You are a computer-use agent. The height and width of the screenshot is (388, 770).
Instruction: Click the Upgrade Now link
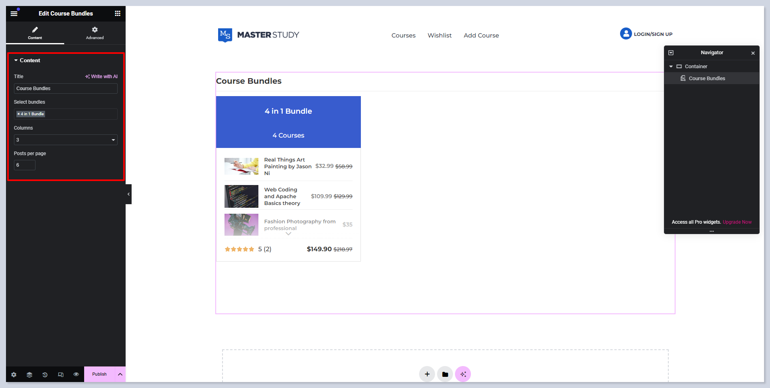[737, 222]
